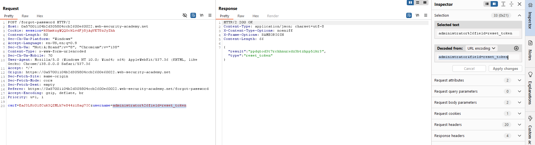
Task: Toggle line wrap in the Request panel
Action: coord(193,15)
